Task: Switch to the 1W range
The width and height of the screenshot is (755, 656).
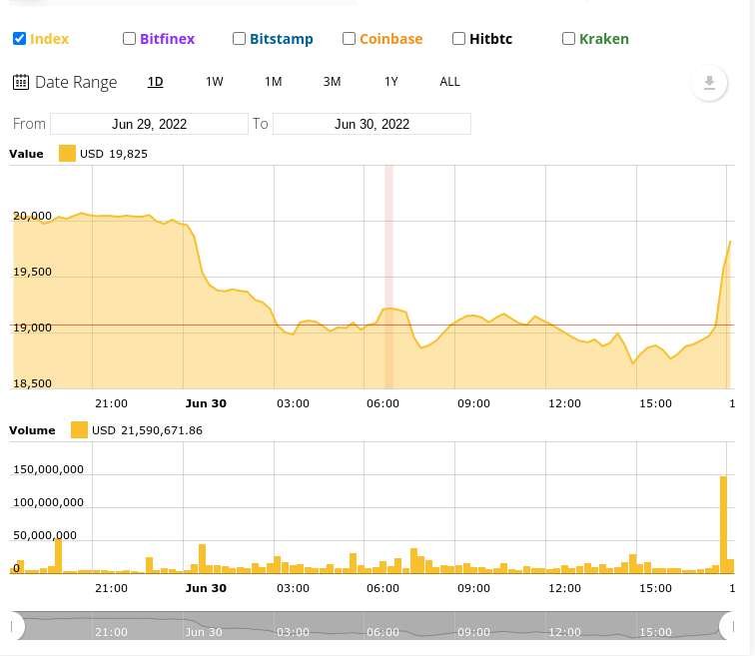Action: [x=215, y=82]
